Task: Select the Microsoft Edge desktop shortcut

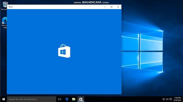Action: (4, 23)
